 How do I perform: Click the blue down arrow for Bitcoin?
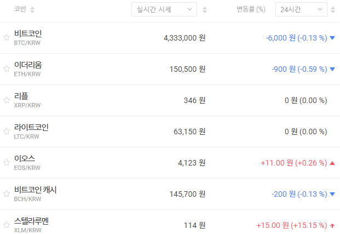click(332, 38)
